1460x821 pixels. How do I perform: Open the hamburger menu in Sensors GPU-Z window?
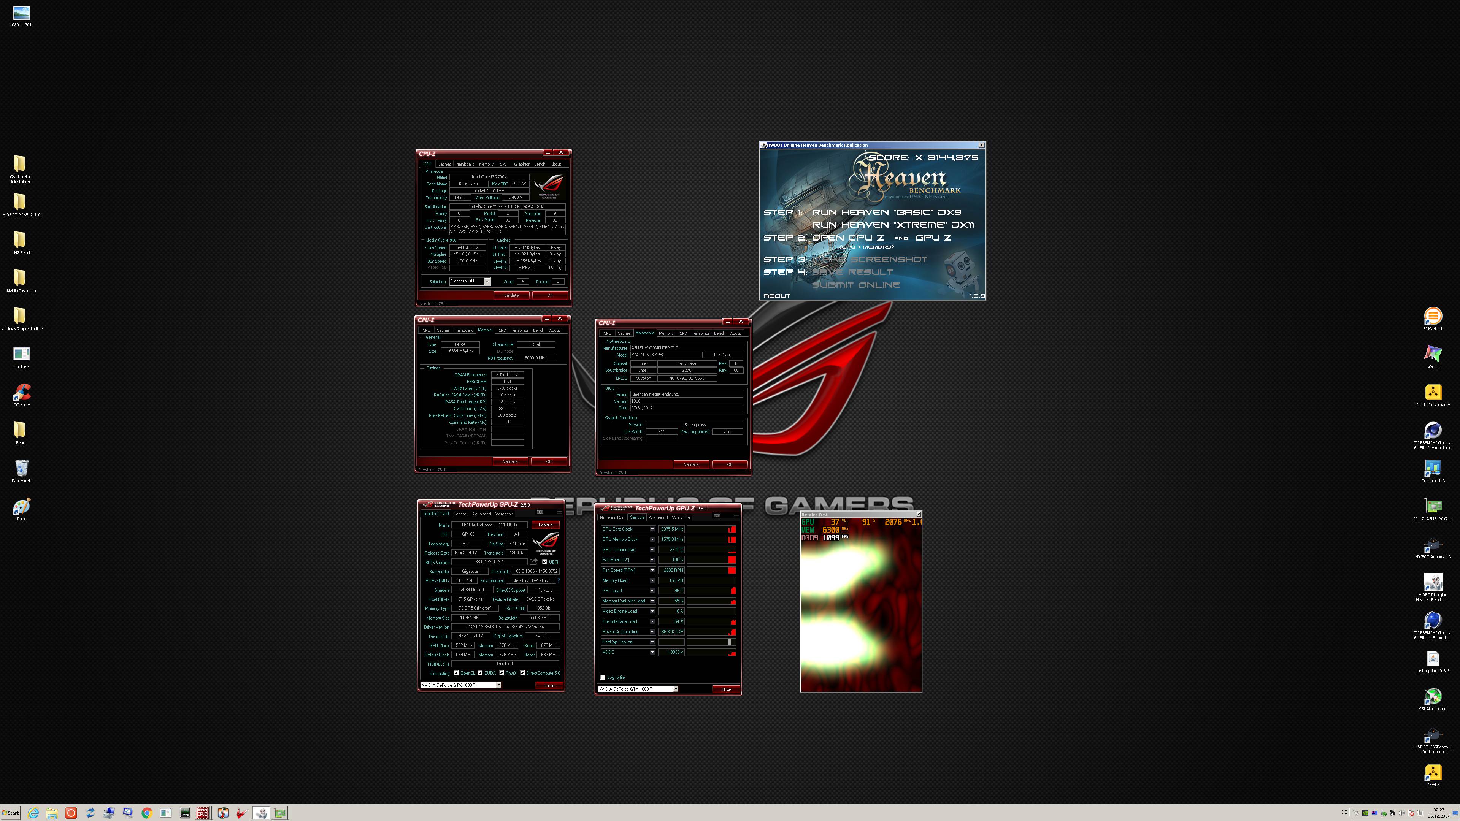click(736, 516)
